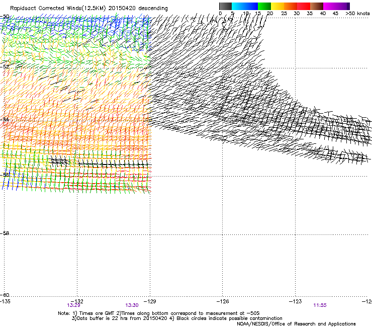This screenshot has width=372, height=327.
Task: Click the blue 10-15 knots legend swatch
Action: (x=251, y=6)
